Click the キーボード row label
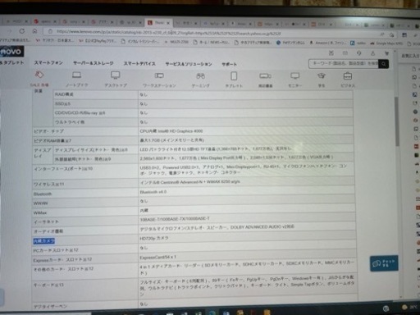Viewport: 420px width, 315px height. (x=48, y=285)
